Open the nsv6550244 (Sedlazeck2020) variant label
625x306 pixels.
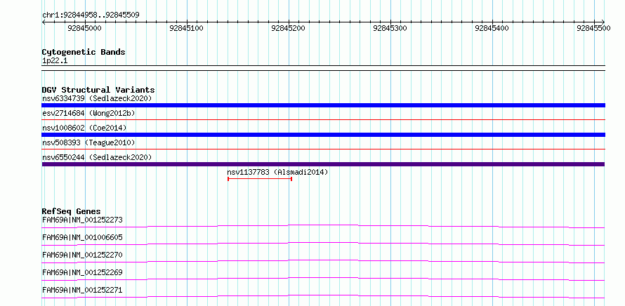[x=97, y=157]
